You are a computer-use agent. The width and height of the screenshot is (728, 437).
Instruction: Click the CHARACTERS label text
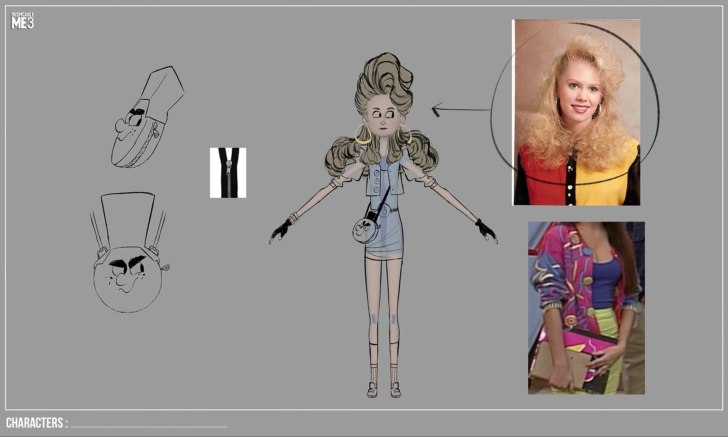pyautogui.click(x=37, y=423)
